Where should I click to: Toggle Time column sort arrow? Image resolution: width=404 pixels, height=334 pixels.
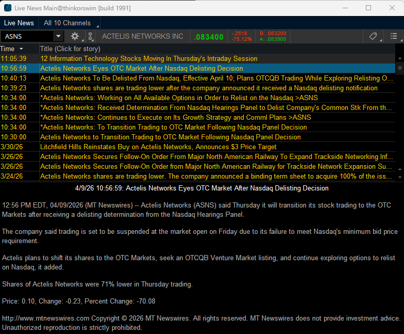(21, 49)
